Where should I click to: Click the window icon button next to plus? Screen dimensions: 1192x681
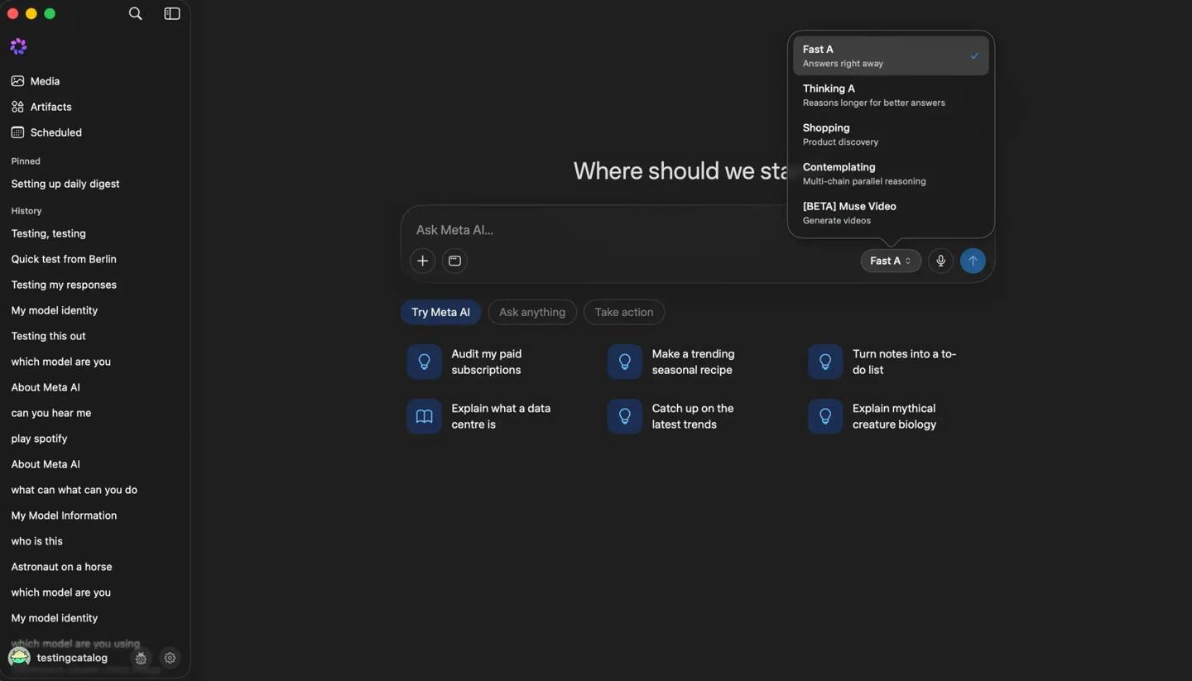(x=454, y=261)
